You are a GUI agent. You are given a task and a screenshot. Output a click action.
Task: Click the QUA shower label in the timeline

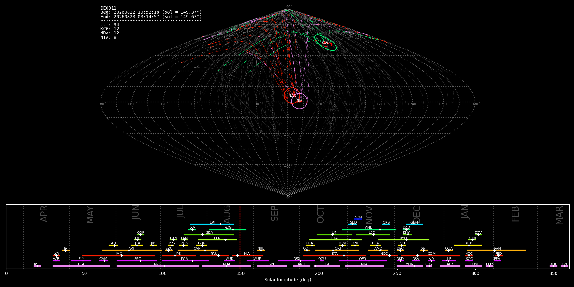point(449,249)
